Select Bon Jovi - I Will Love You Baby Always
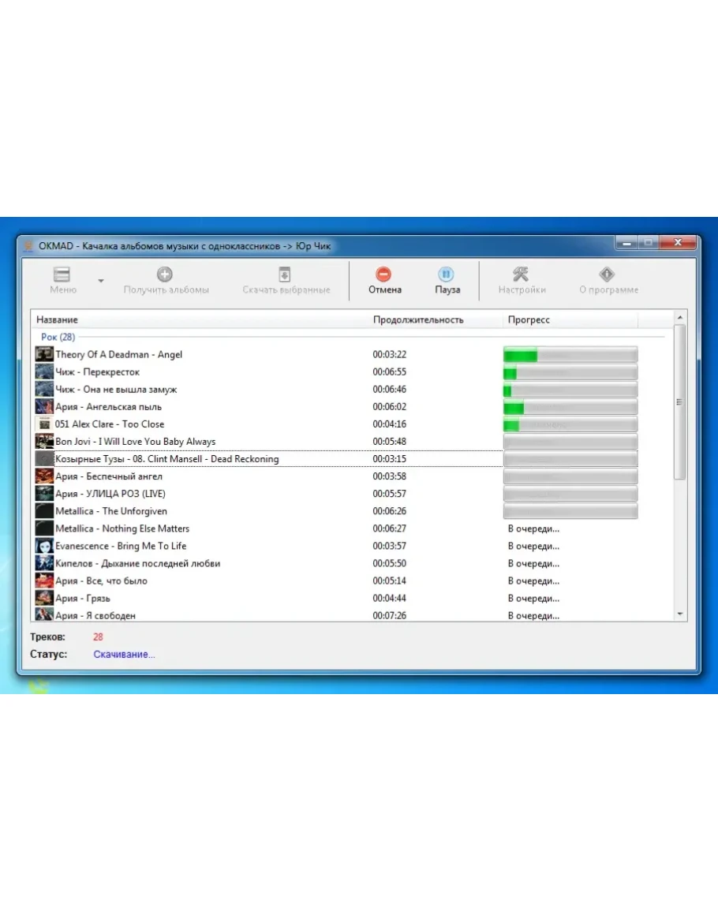The height and width of the screenshot is (911, 718). click(x=135, y=442)
